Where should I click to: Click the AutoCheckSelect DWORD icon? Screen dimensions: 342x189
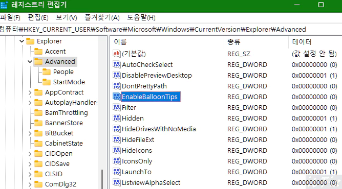coord(117,64)
